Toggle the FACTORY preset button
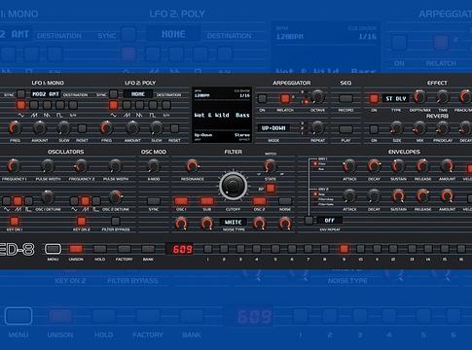 click(124, 249)
